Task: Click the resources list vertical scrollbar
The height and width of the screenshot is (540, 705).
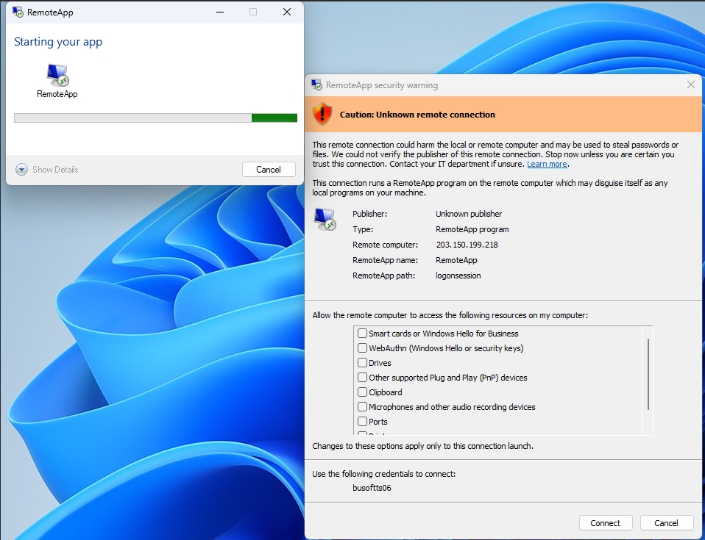Action: [648, 373]
